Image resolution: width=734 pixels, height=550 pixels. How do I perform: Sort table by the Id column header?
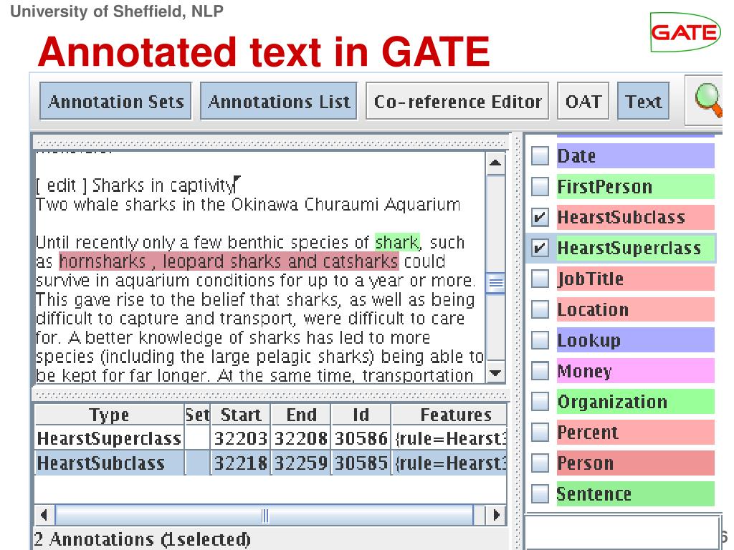361,415
